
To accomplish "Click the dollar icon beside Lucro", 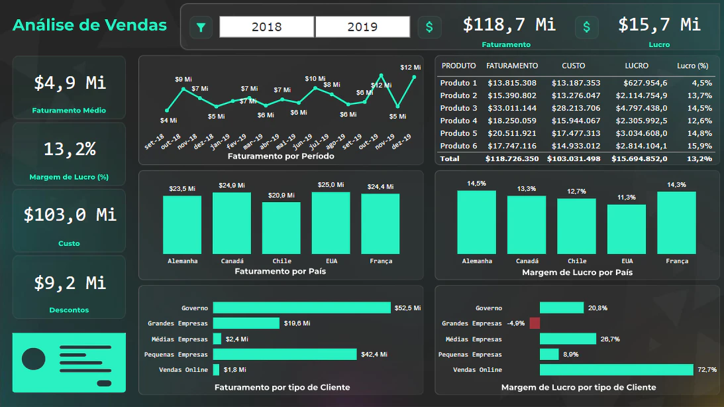I will point(586,27).
